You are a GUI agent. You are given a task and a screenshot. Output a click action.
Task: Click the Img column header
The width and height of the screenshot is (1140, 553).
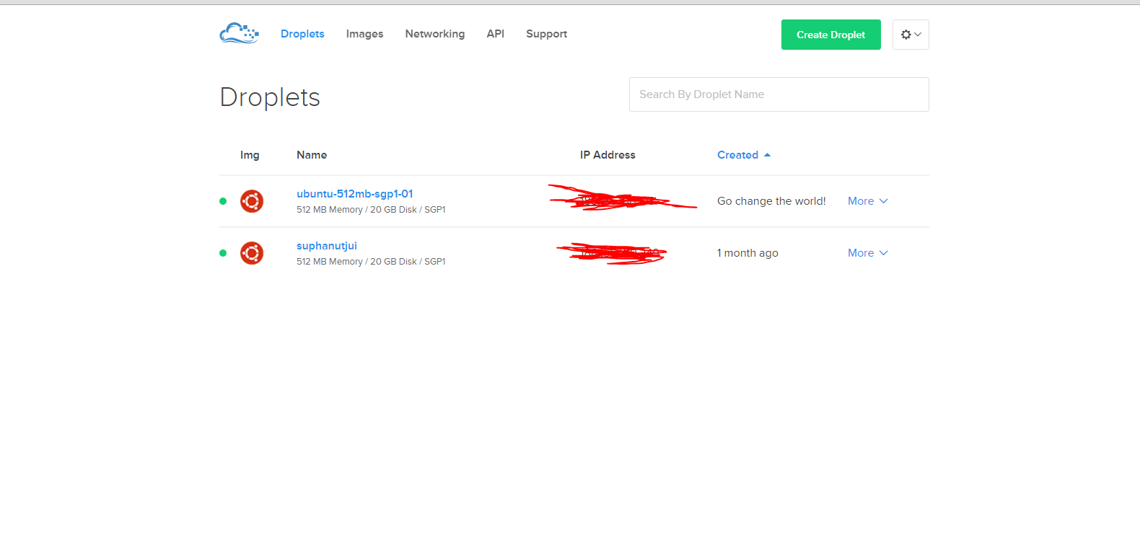250,155
